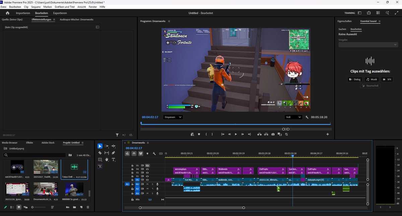402x216 pixels.
Task: Open Essential Sound panel menu
Action: click(380, 21)
